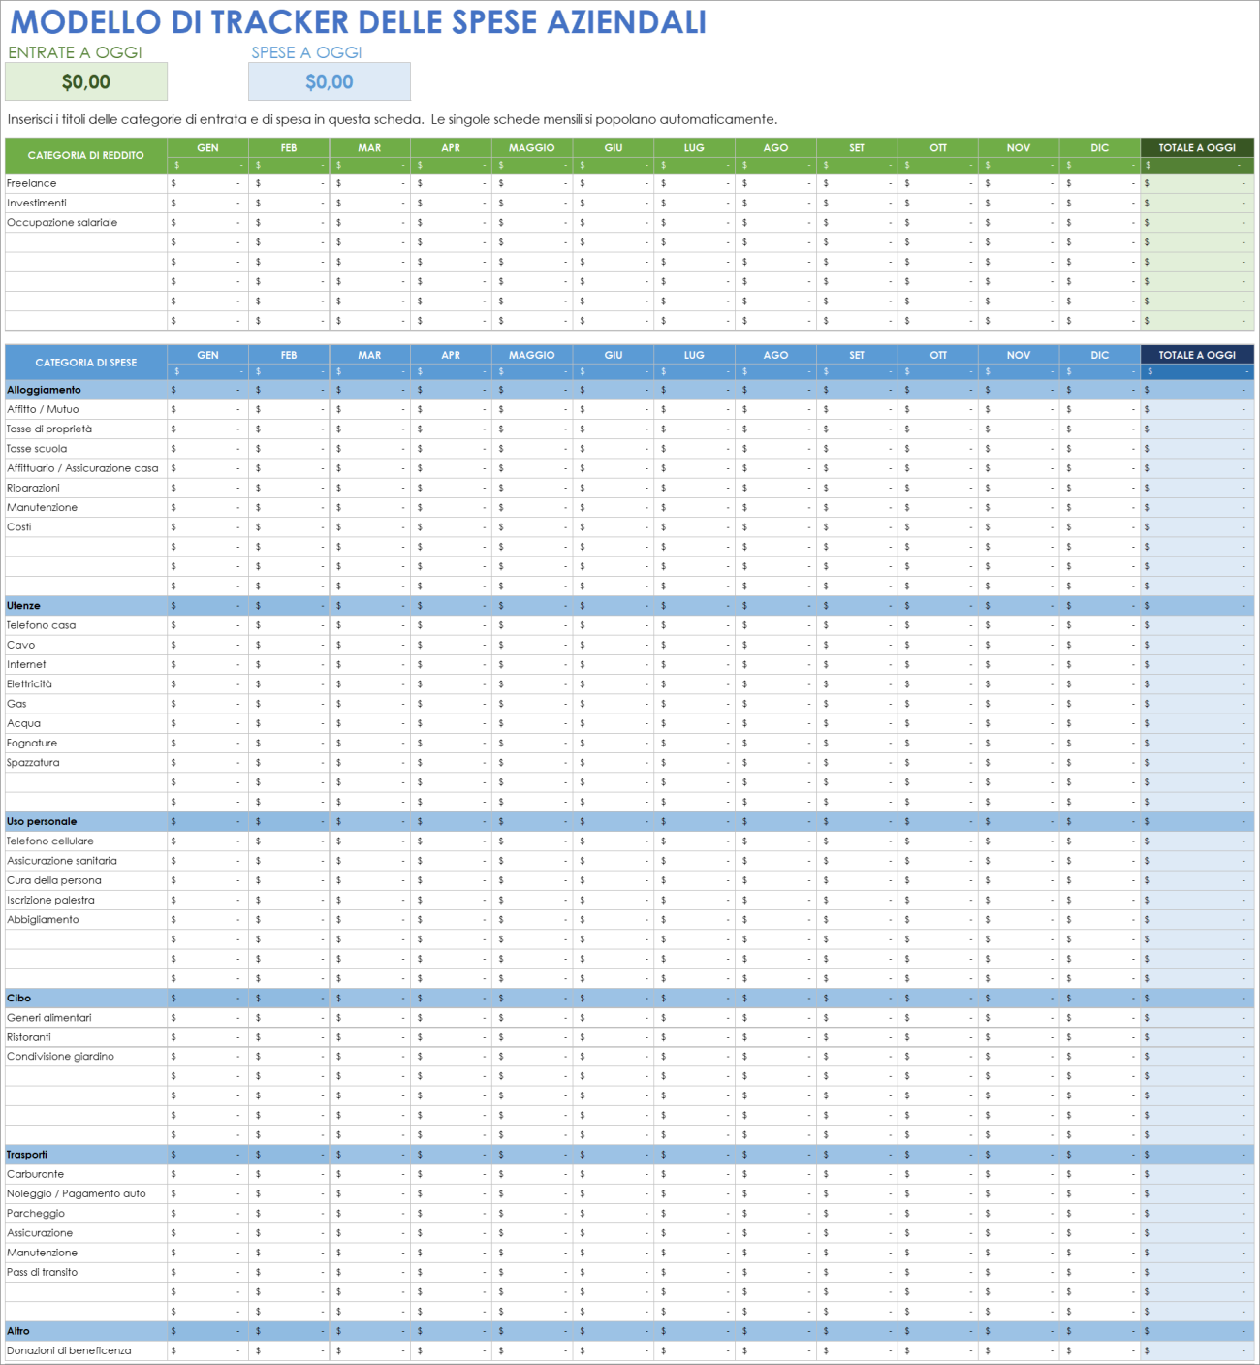Click the MAGGIO column header in income table

point(532,147)
